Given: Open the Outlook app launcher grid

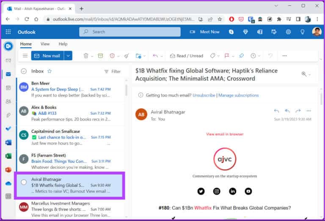Looking at the screenshot, I should click(x=8, y=32).
